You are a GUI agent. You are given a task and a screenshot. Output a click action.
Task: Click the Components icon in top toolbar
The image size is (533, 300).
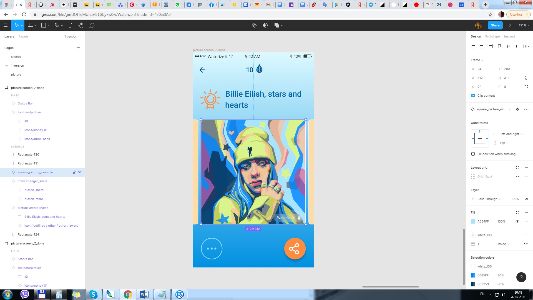point(254,25)
